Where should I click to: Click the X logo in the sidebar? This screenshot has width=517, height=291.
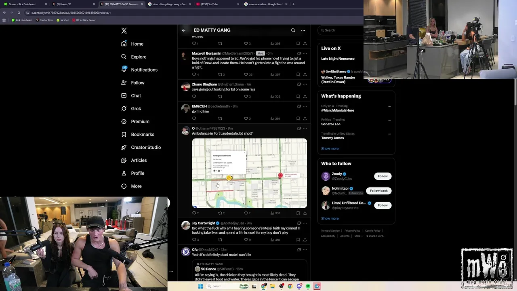[x=124, y=31]
